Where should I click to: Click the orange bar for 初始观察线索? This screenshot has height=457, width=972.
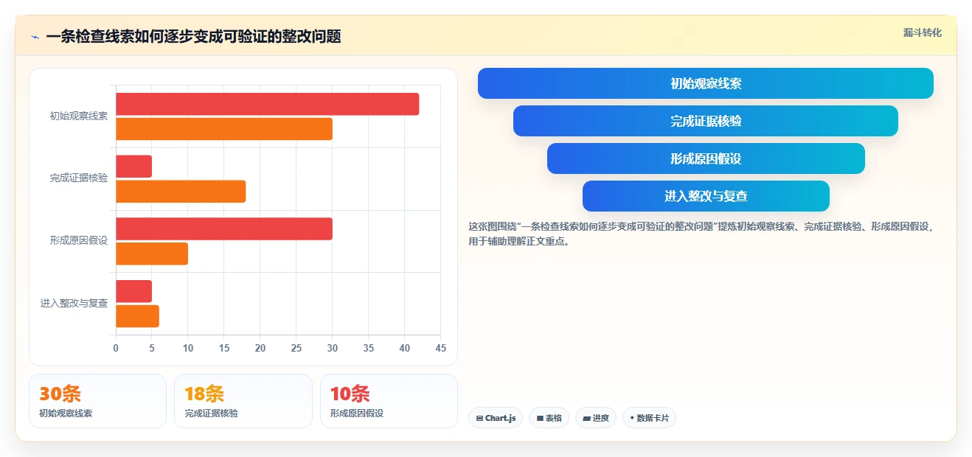(x=223, y=129)
